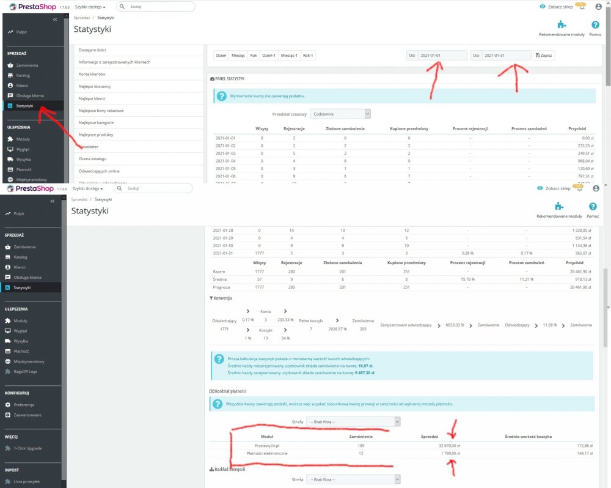Open Najlepsi klienci statistics module
This screenshot has width=611, height=488.
[139, 98]
